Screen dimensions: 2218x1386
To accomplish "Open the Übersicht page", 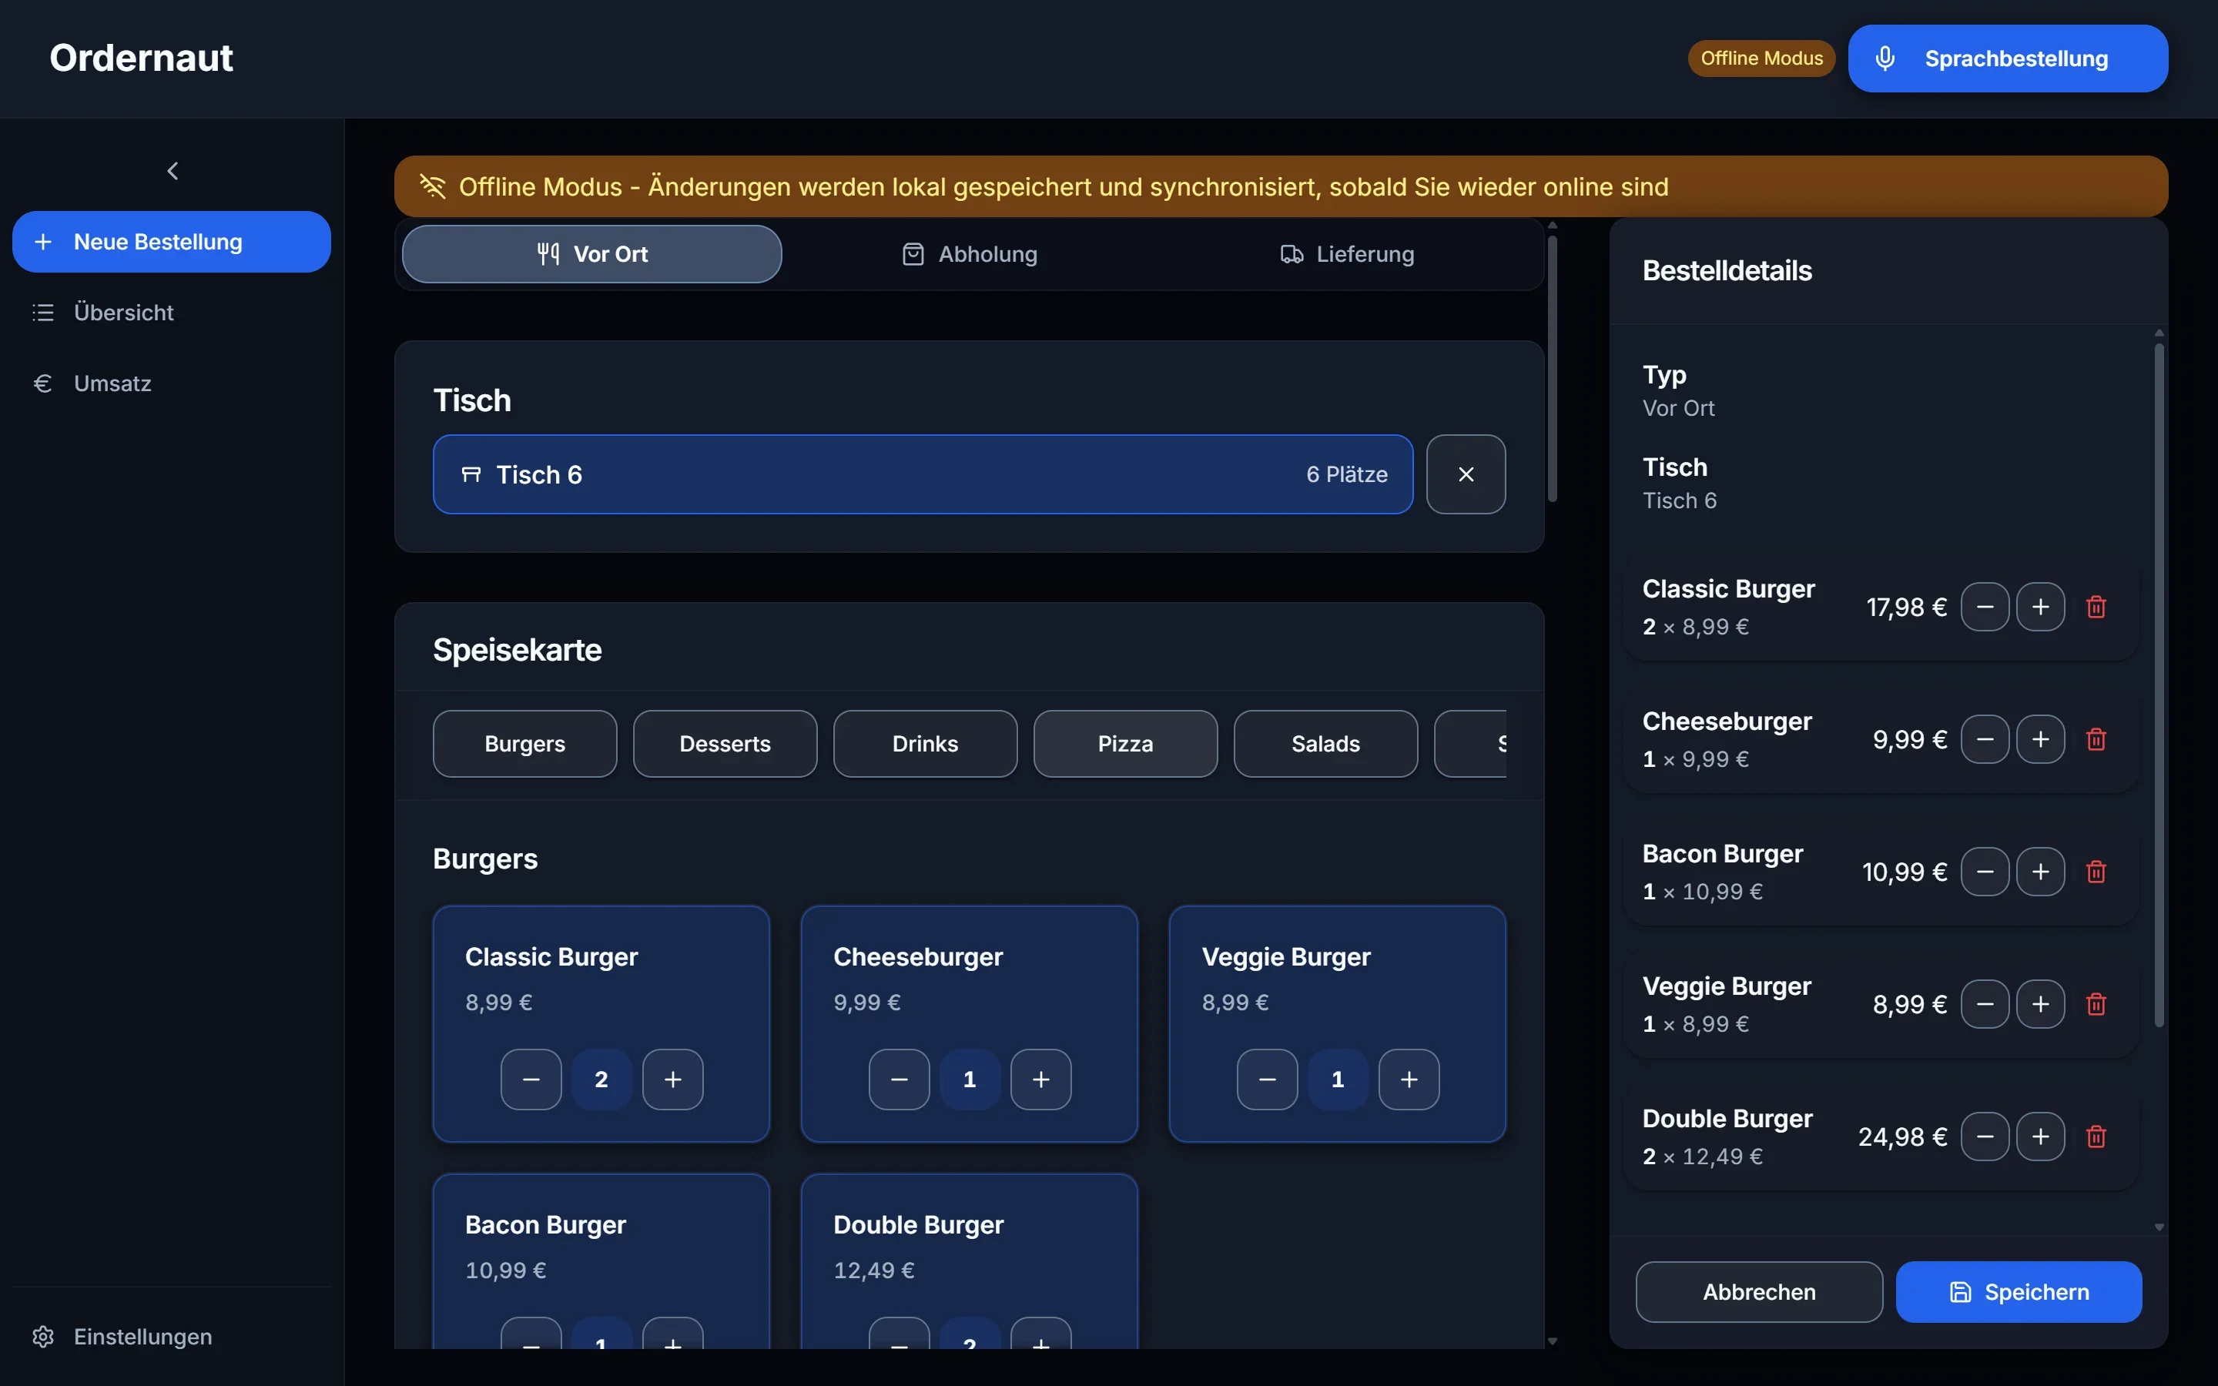I will pyautogui.click(x=172, y=313).
